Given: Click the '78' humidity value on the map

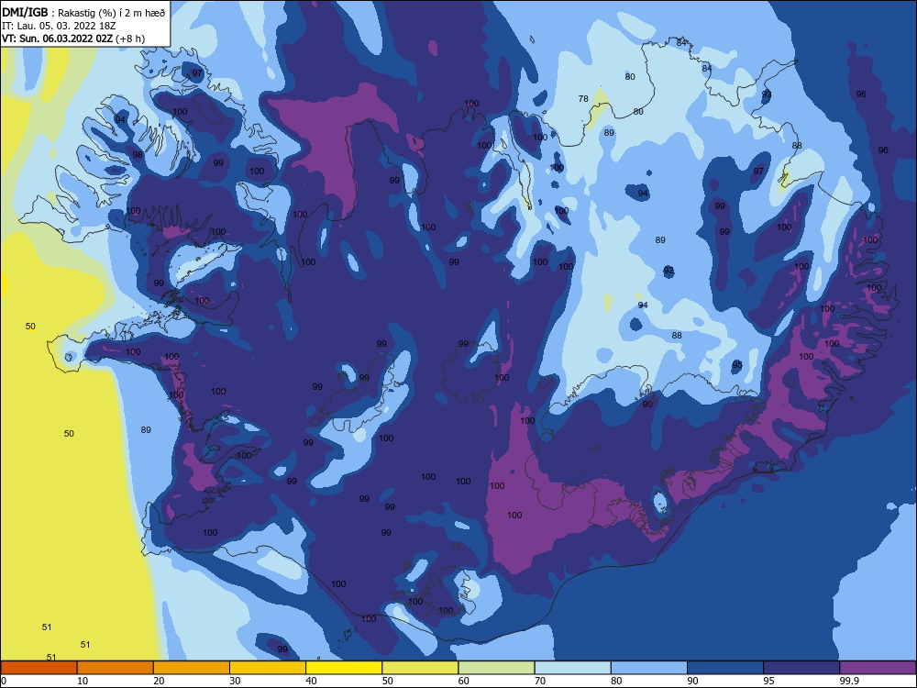Looking at the screenshot, I should (583, 99).
